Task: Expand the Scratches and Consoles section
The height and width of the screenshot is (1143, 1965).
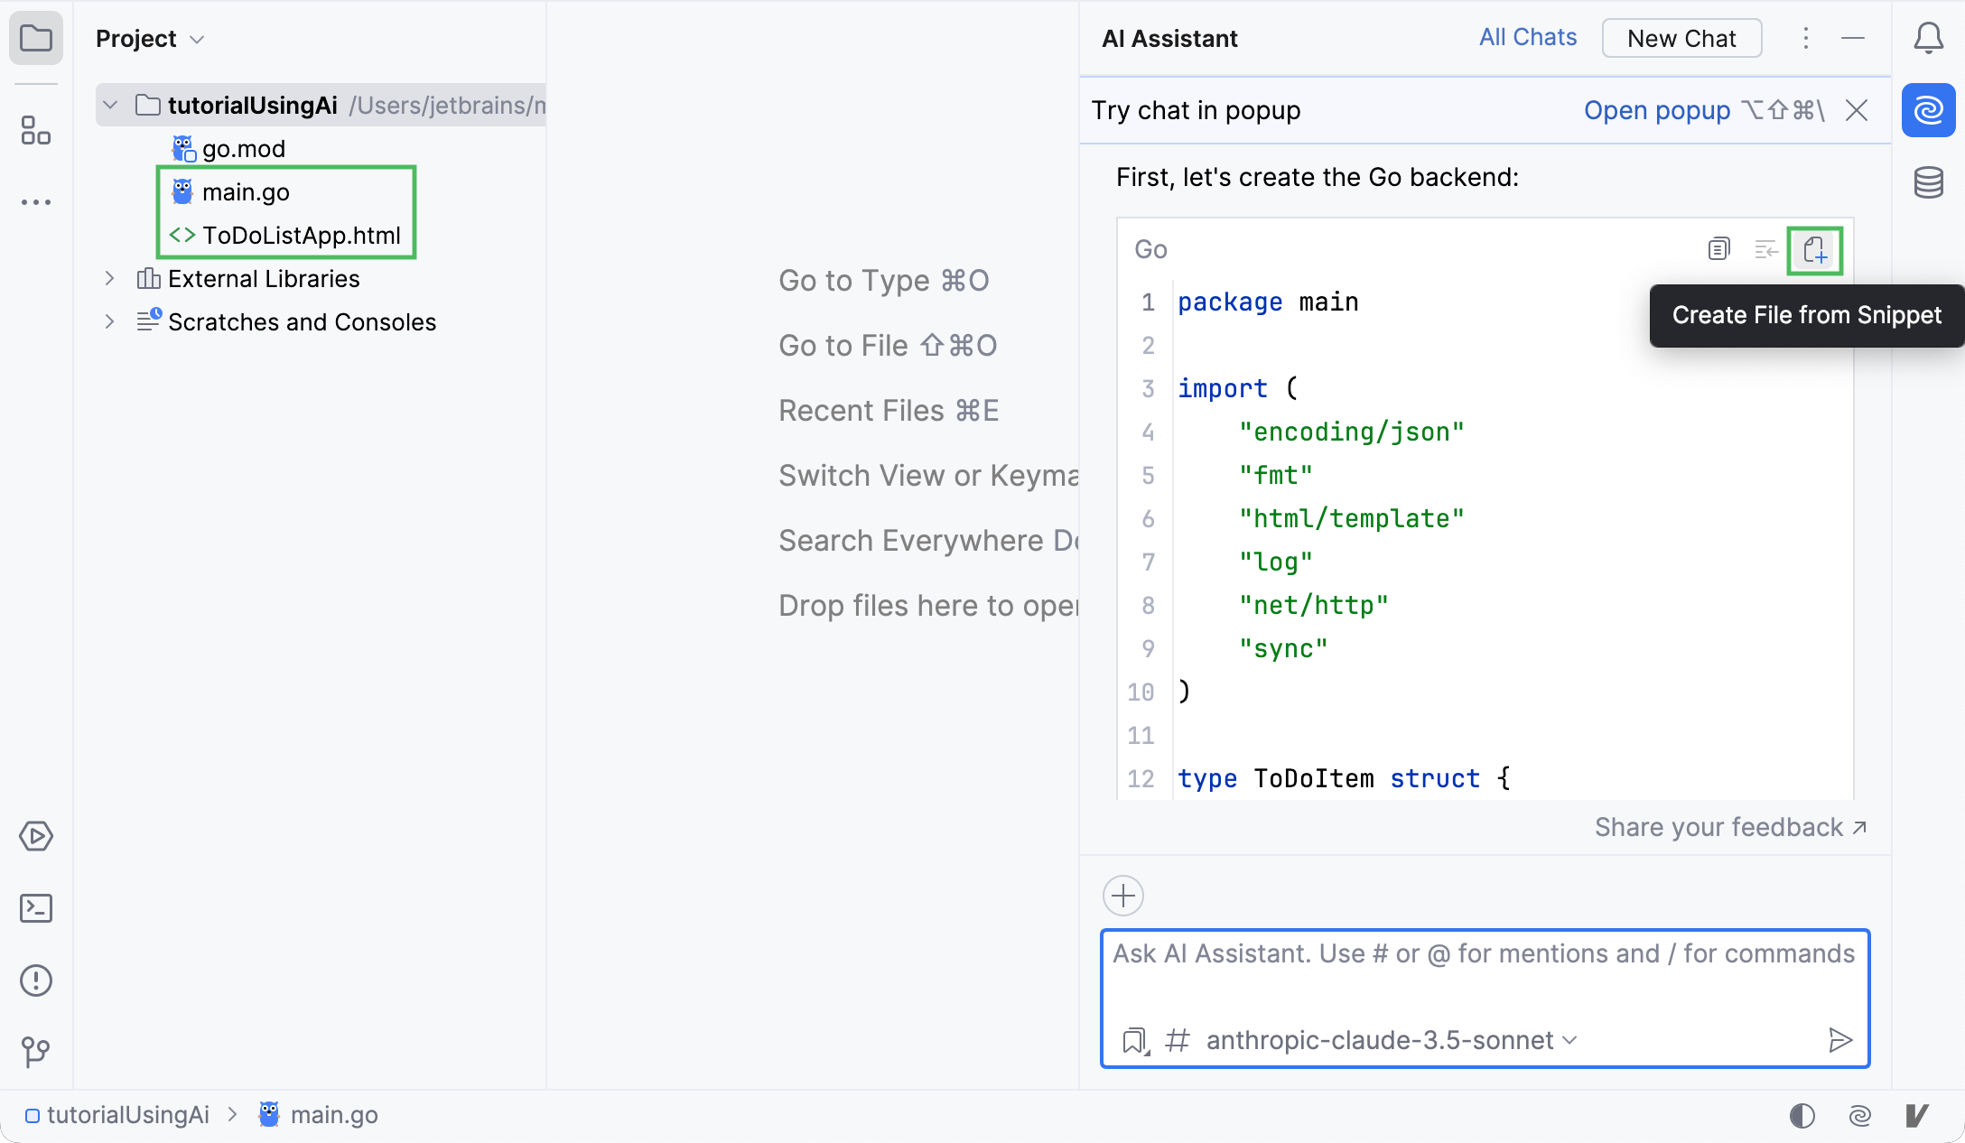Action: (x=109, y=322)
